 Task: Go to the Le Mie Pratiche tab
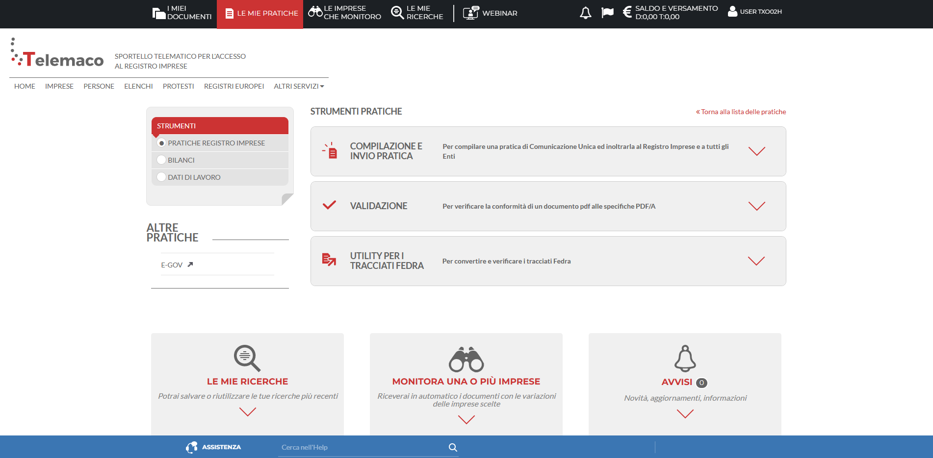260,14
